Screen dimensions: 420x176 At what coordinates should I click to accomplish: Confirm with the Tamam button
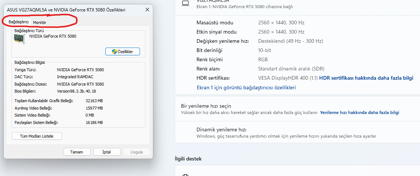click(x=76, y=152)
